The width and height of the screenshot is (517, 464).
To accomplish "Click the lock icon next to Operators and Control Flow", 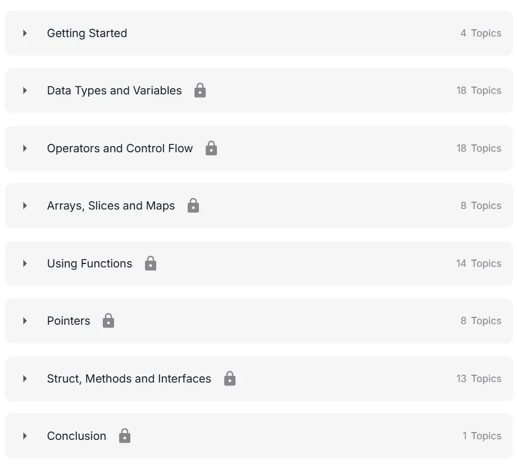I will 211,148.
